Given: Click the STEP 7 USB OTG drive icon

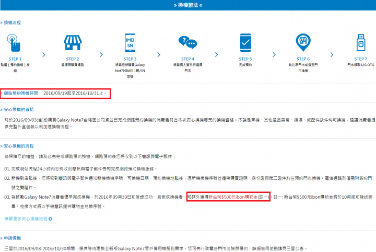Looking at the screenshot, I should pos(361,42).
